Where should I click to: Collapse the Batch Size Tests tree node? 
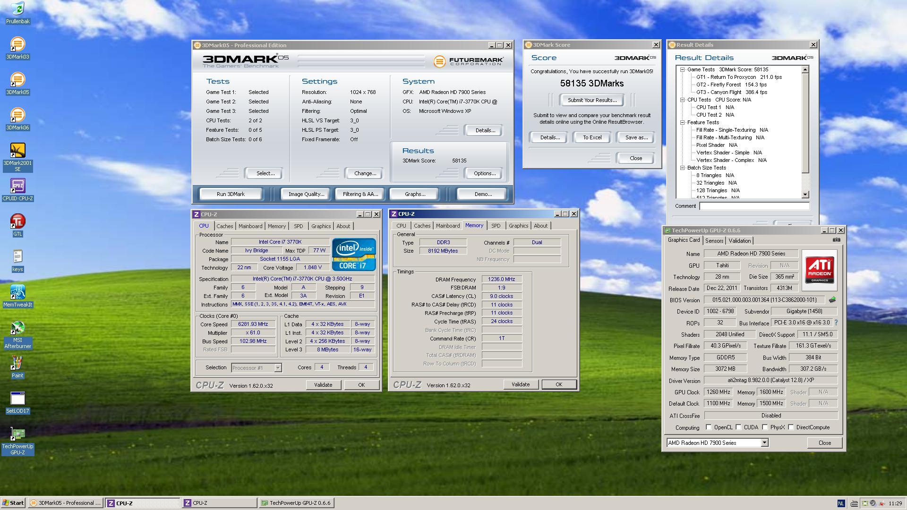(682, 168)
